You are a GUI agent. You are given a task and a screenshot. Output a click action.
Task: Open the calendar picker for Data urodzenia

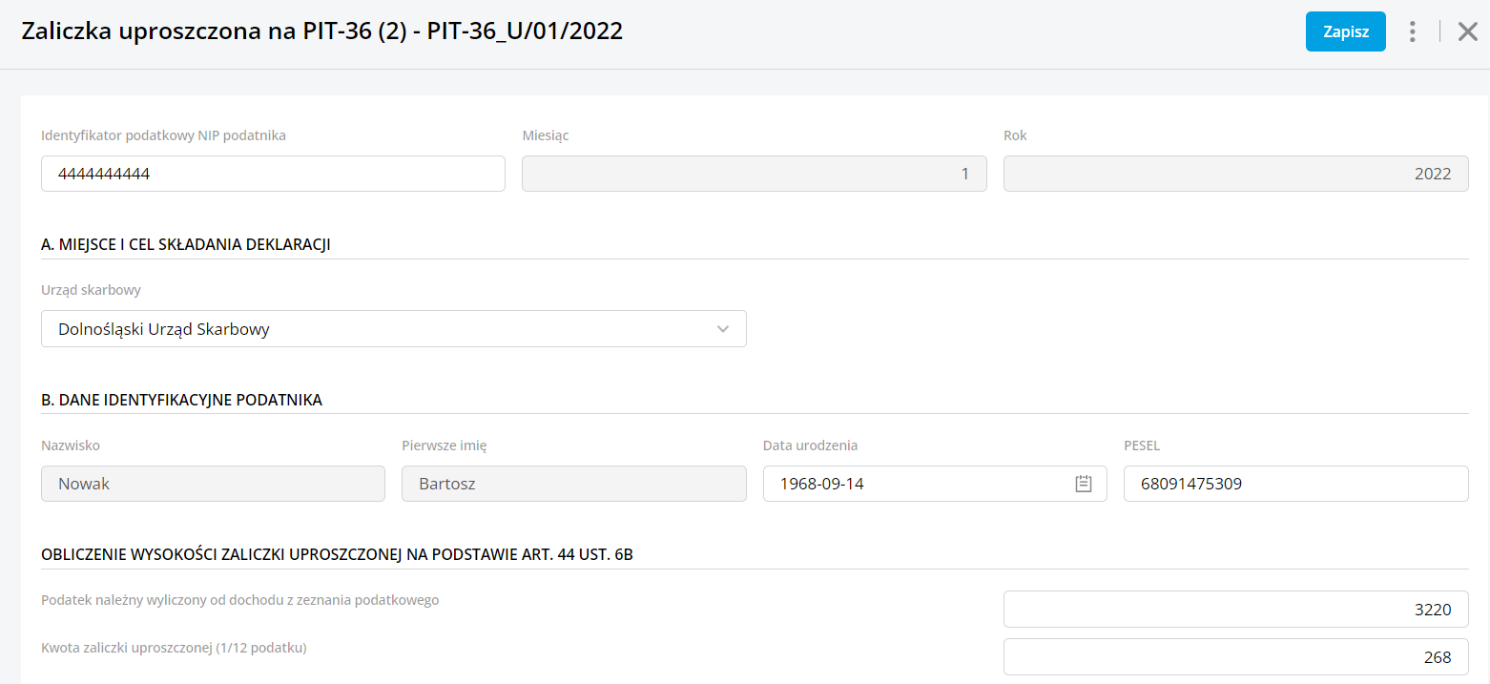1084,484
